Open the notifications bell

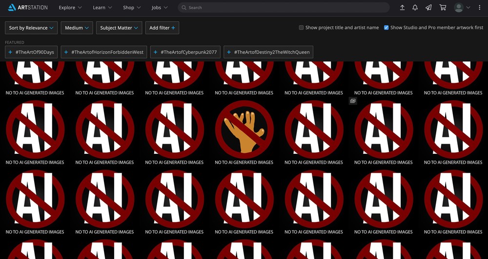(x=415, y=7)
